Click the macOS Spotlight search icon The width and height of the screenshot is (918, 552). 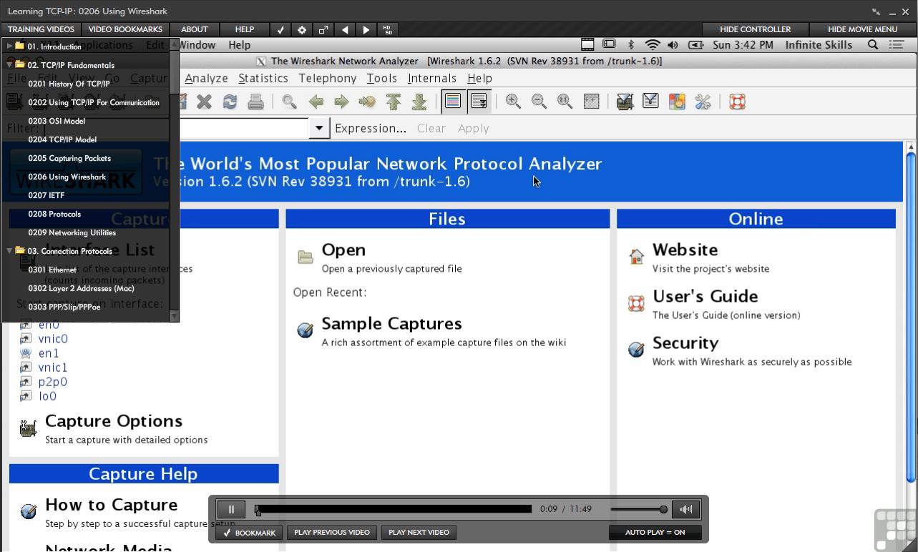[873, 45]
